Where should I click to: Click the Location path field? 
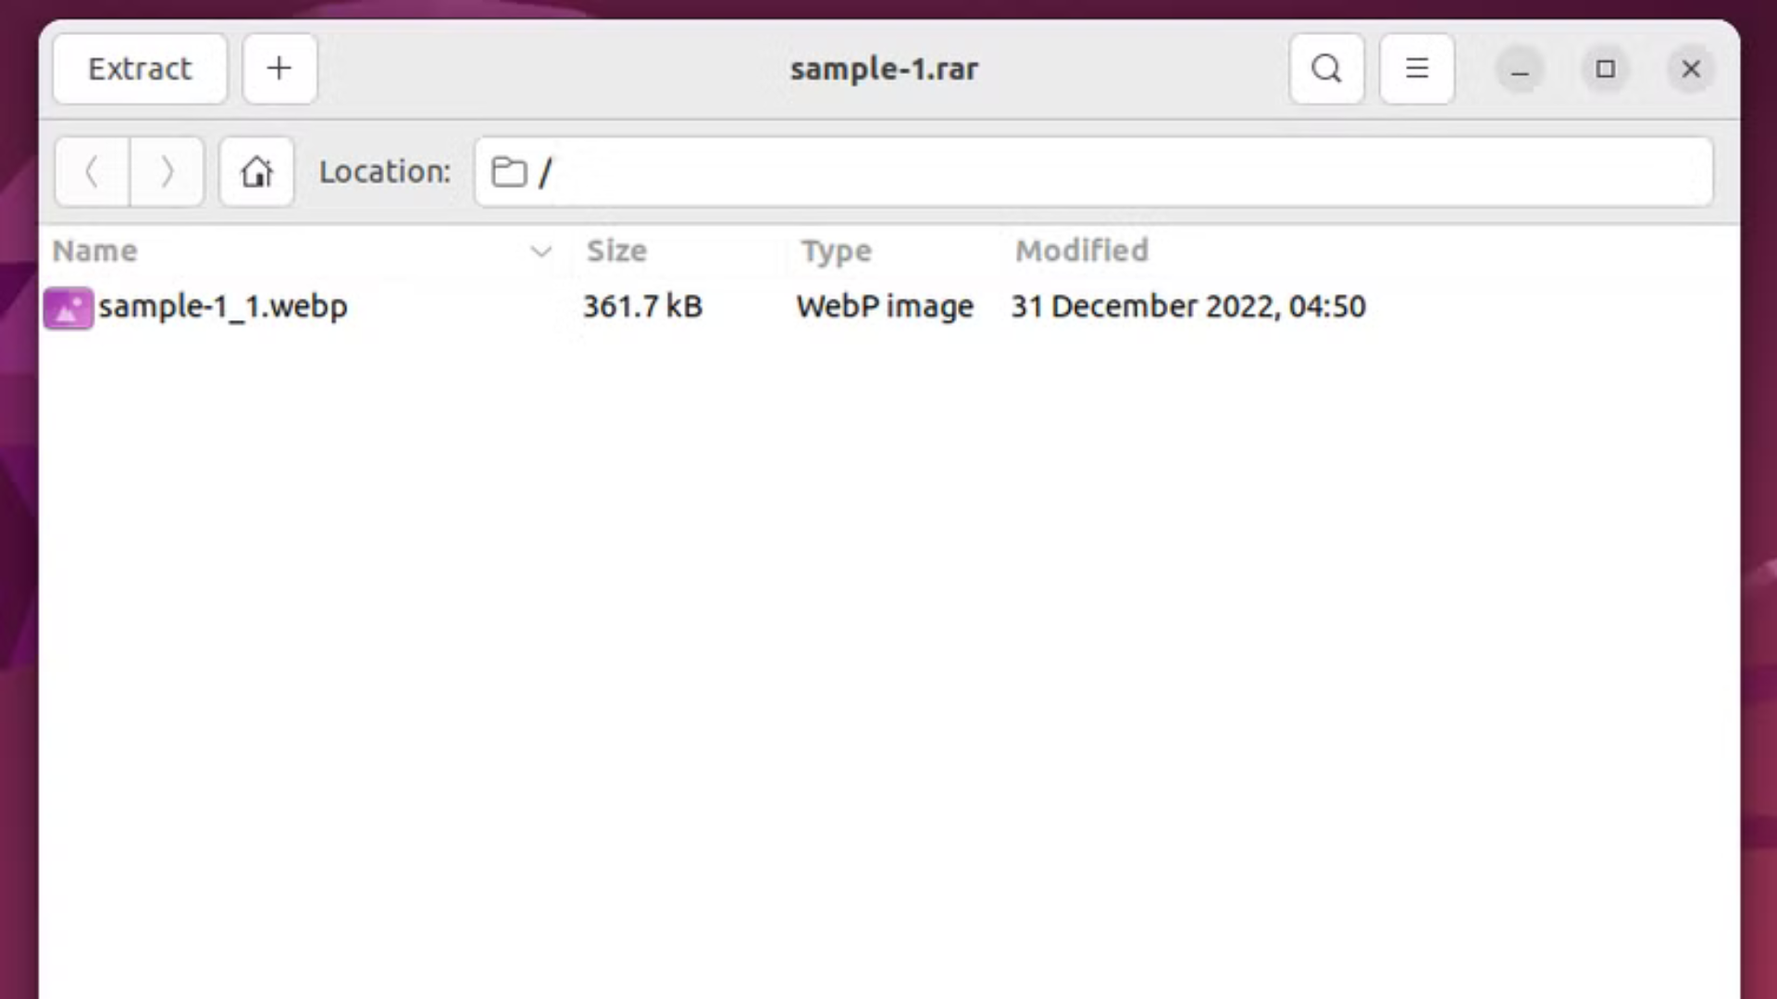[x=1111, y=172]
